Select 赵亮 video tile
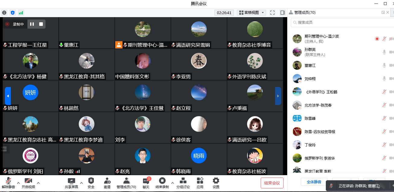This screenshot has width=394, height=192. coord(143,159)
